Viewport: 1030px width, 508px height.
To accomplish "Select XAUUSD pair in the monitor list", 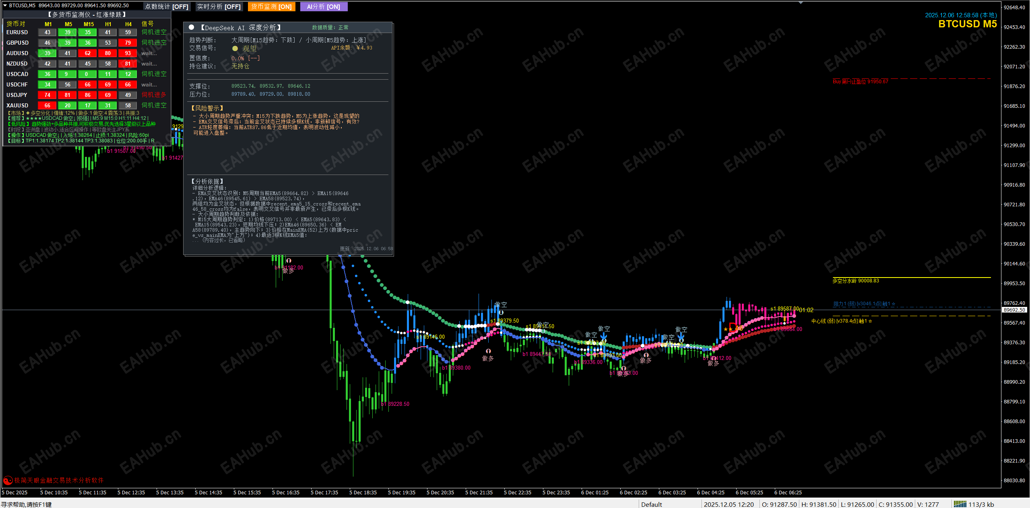I will click(x=17, y=105).
